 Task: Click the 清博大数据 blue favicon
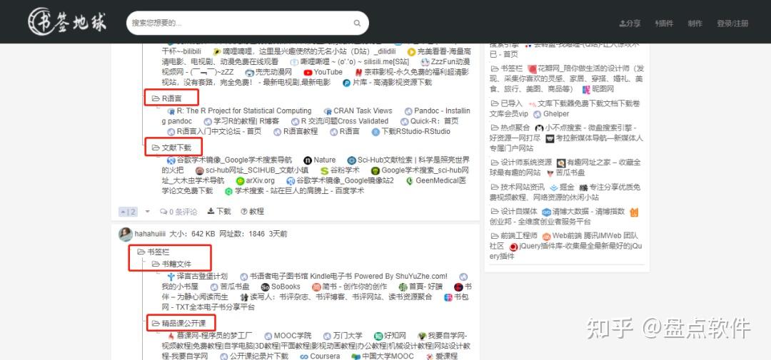[546, 212]
